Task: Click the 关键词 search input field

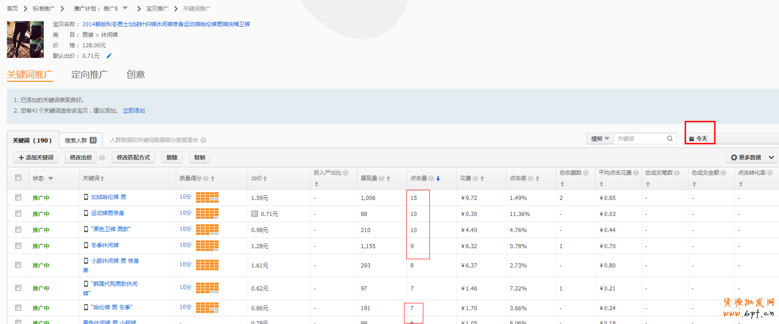Action: coord(640,139)
